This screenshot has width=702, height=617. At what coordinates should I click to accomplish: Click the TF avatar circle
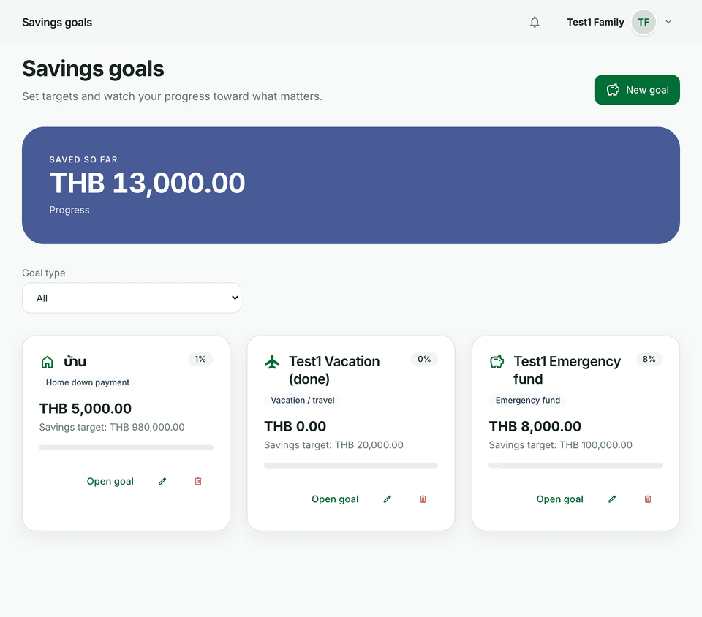point(643,22)
